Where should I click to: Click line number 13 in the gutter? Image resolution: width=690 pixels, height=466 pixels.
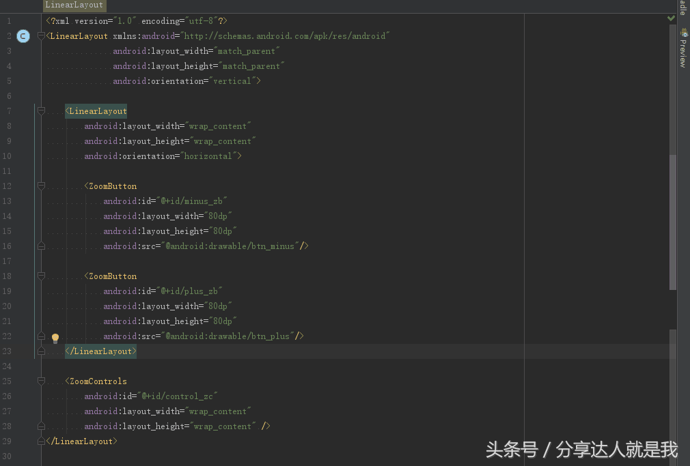click(x=8, y=201)
